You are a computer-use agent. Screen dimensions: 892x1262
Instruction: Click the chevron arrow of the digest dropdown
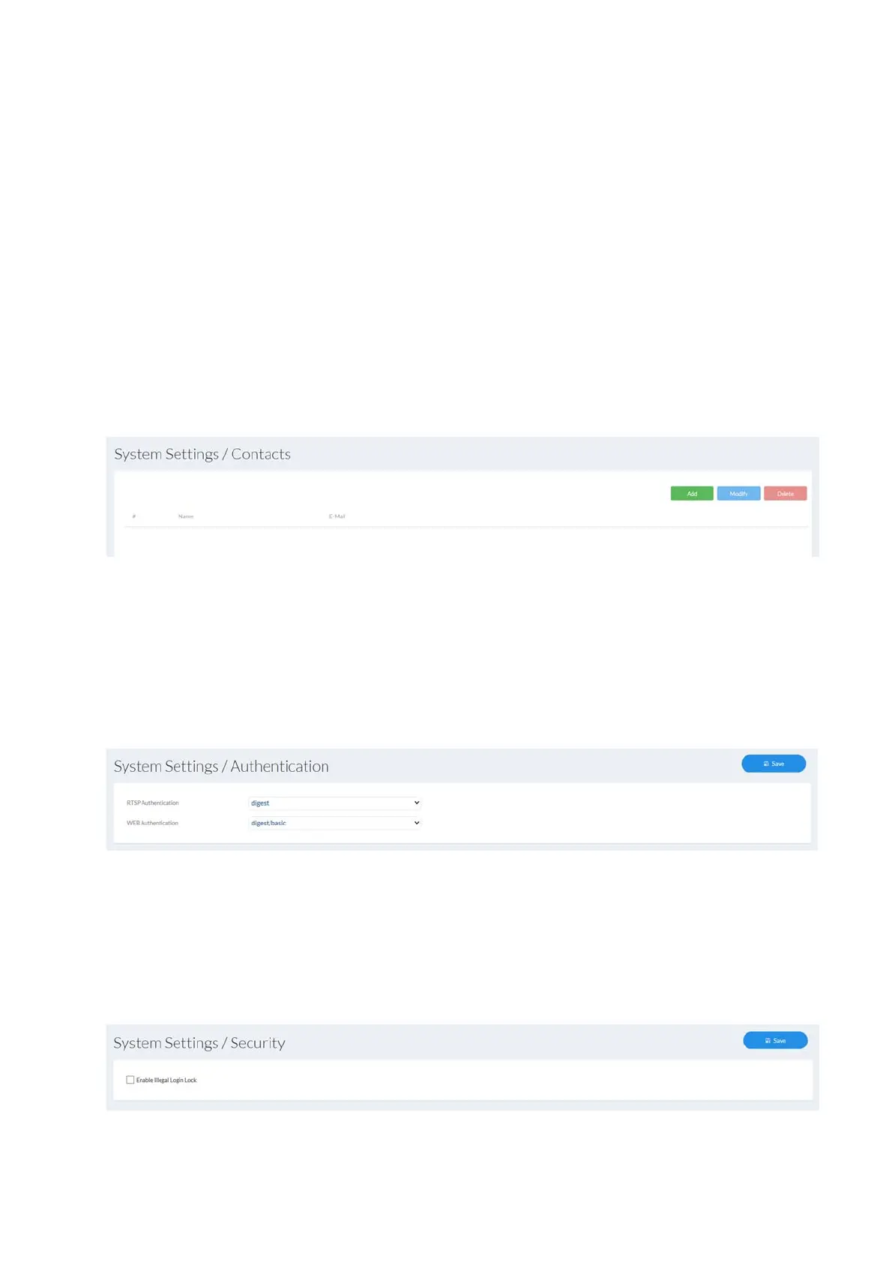pyautogui.click(x=417, y=803)
